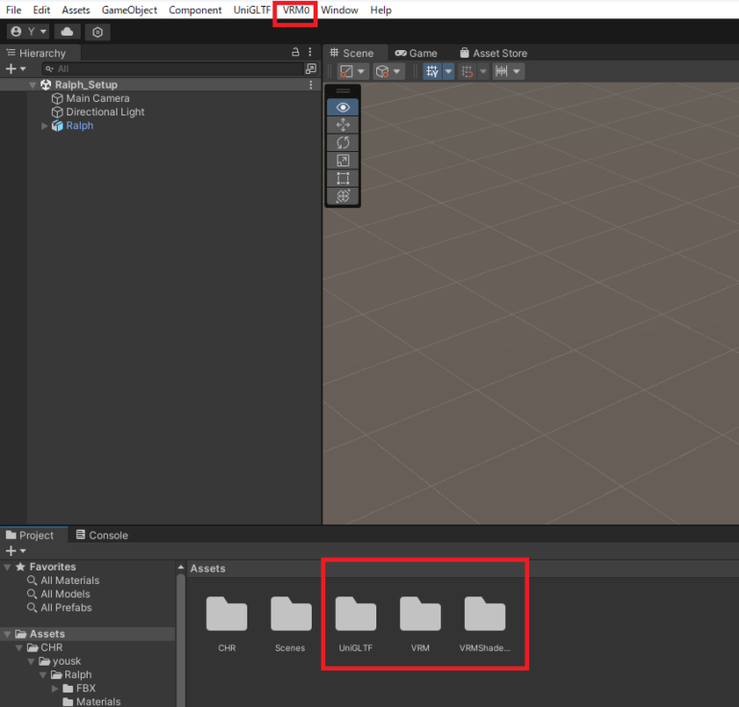
Task: Select the Transform tool
Action: [x=344, y=195]
